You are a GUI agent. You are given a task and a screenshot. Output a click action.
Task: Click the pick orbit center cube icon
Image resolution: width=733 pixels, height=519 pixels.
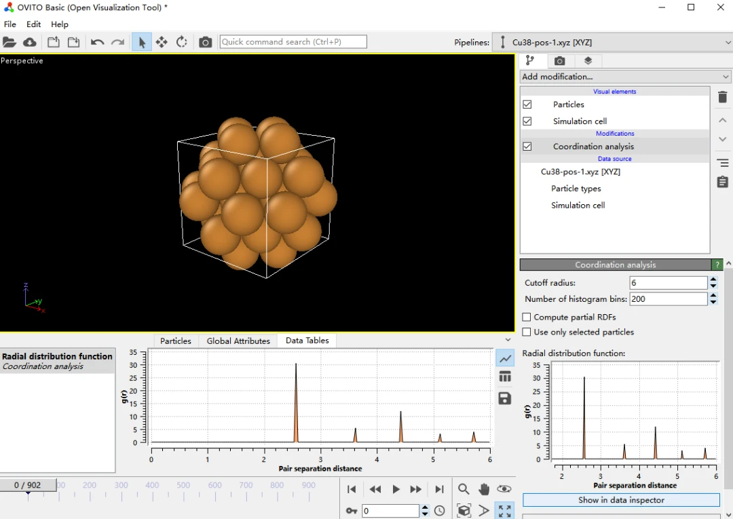tap(464, 511)
